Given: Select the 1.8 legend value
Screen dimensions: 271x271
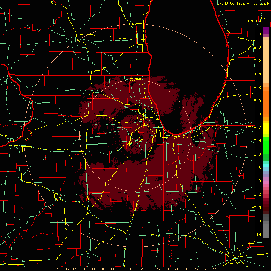Looking at the screenshot, I should click(x=257, y=168).
